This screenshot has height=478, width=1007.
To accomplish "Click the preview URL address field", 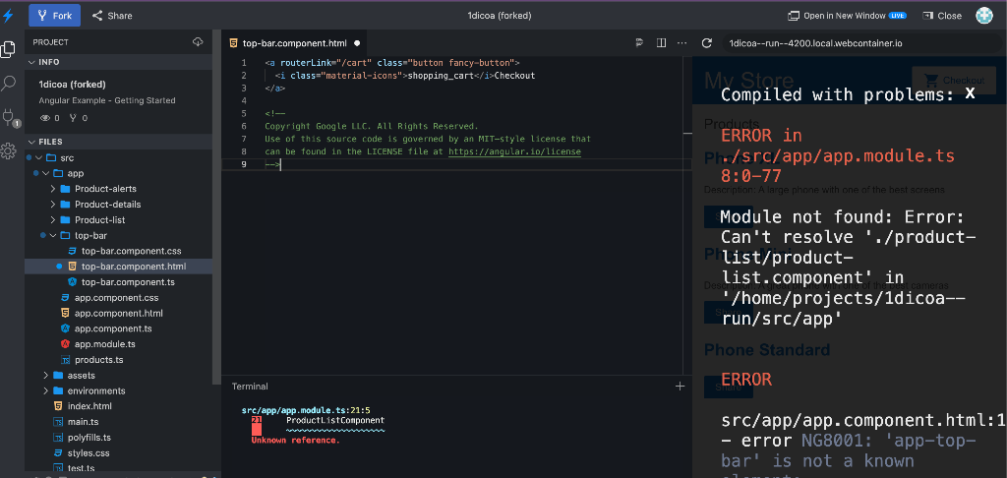I will [x=860, y=43].
